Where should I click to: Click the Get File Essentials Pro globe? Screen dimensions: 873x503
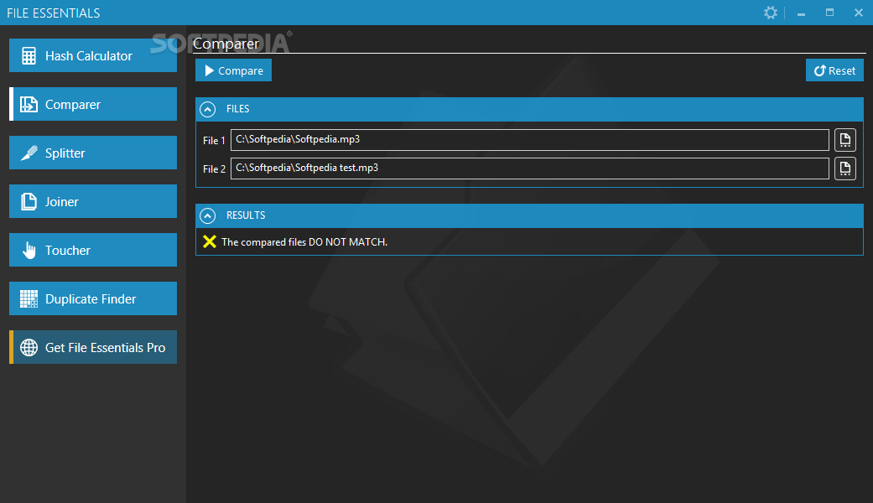tap(29, 347)
